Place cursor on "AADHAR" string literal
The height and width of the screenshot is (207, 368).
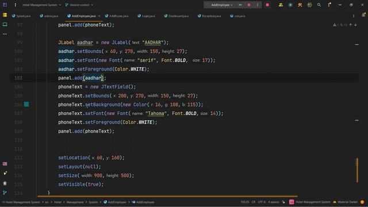(x=152, y=43)
